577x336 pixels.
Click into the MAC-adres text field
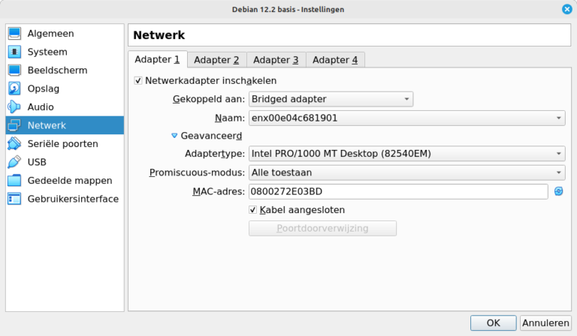coord(398,192)
